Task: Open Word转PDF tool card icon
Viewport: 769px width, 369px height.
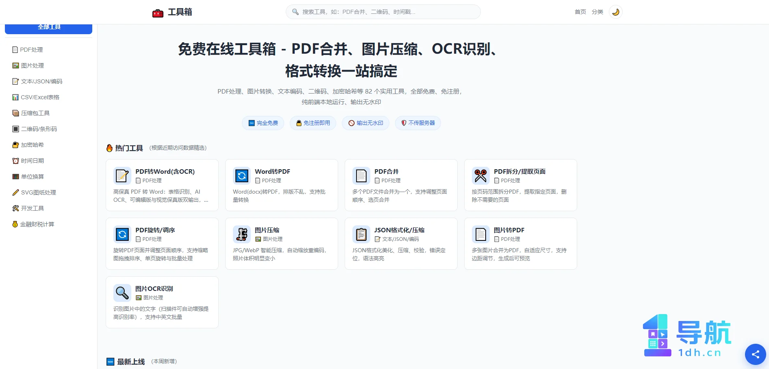Action: [241, 176]
